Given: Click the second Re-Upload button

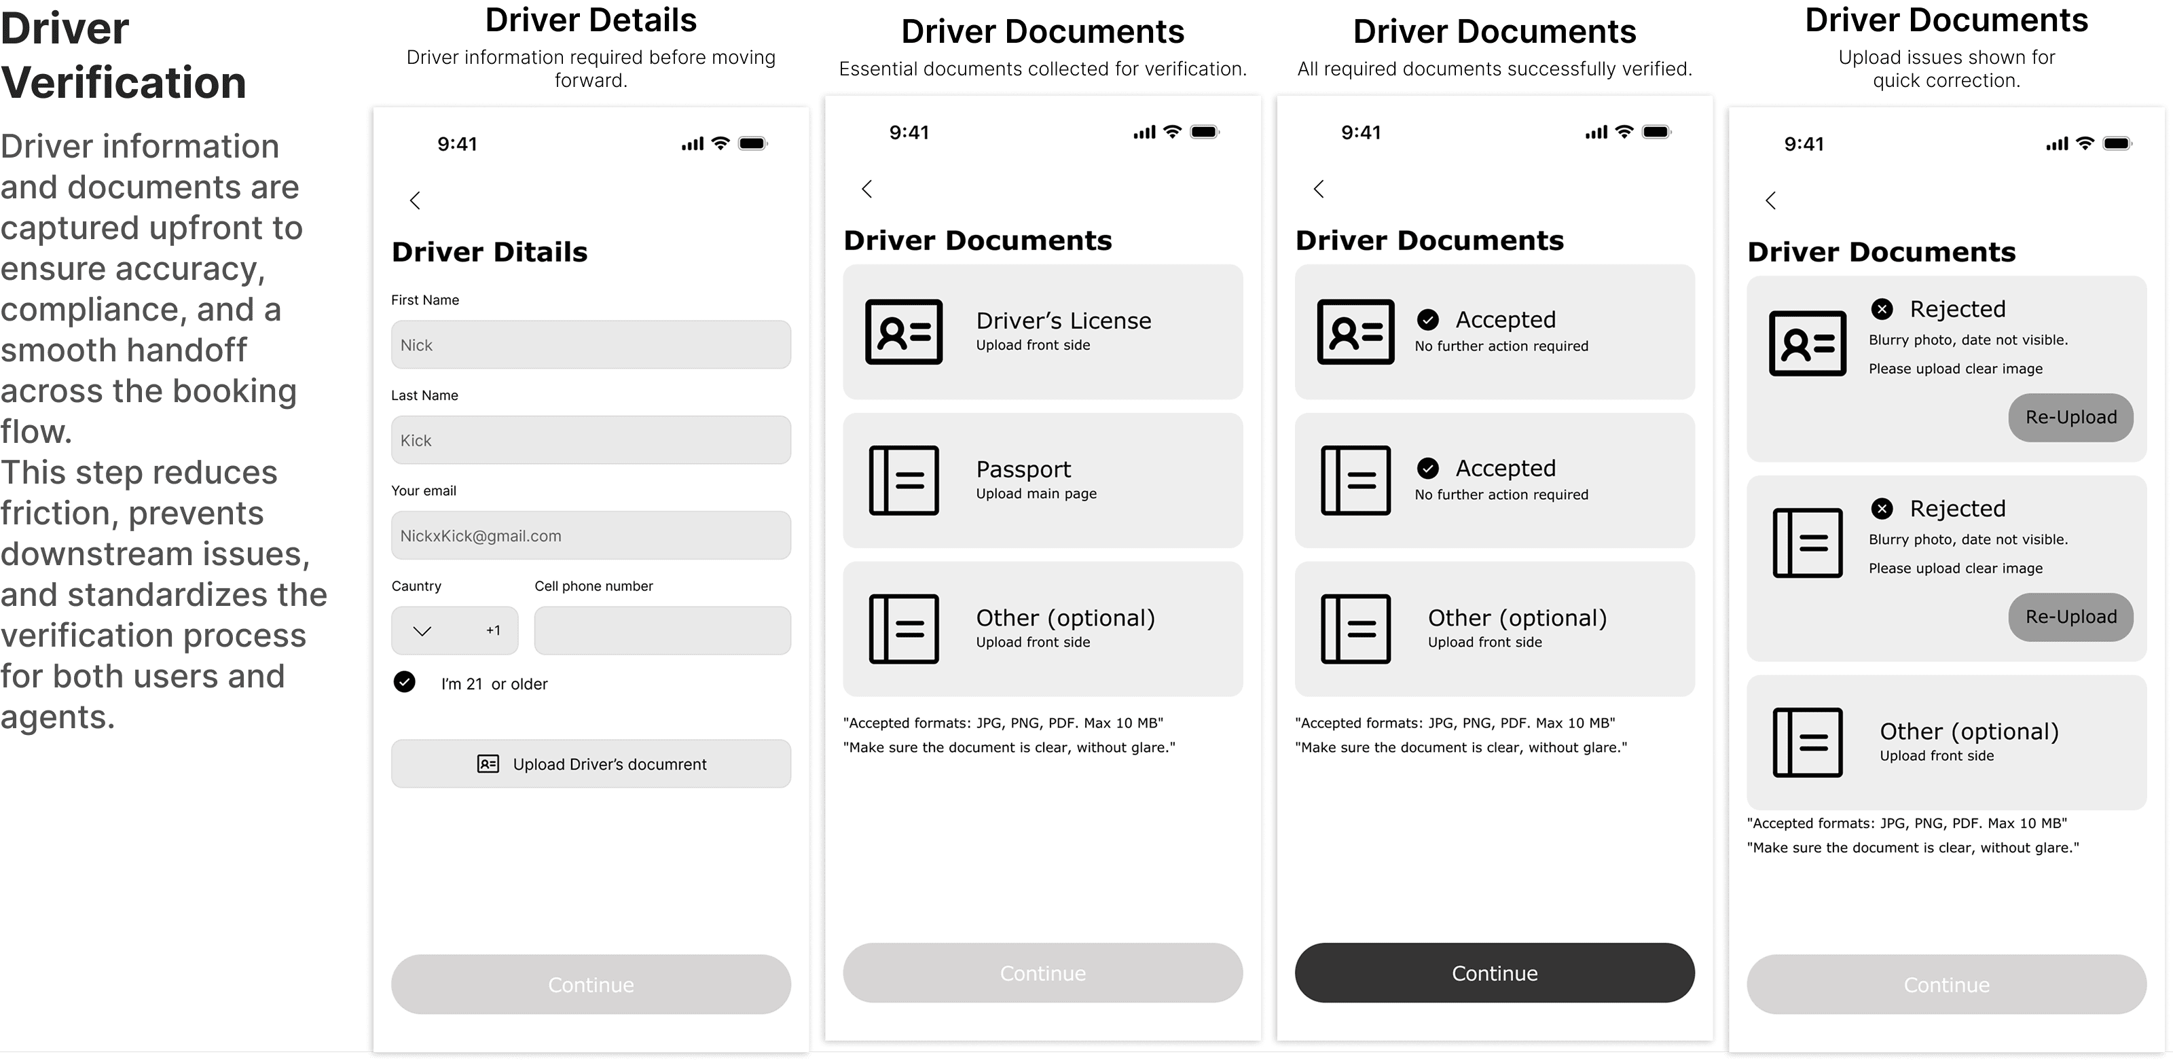Looking at the screenshot, I should click(2070, 617).
